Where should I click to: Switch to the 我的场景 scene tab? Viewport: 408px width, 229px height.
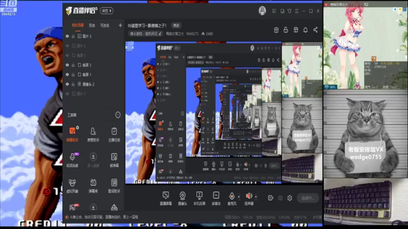pyautogui.click(x=78, y=25)
